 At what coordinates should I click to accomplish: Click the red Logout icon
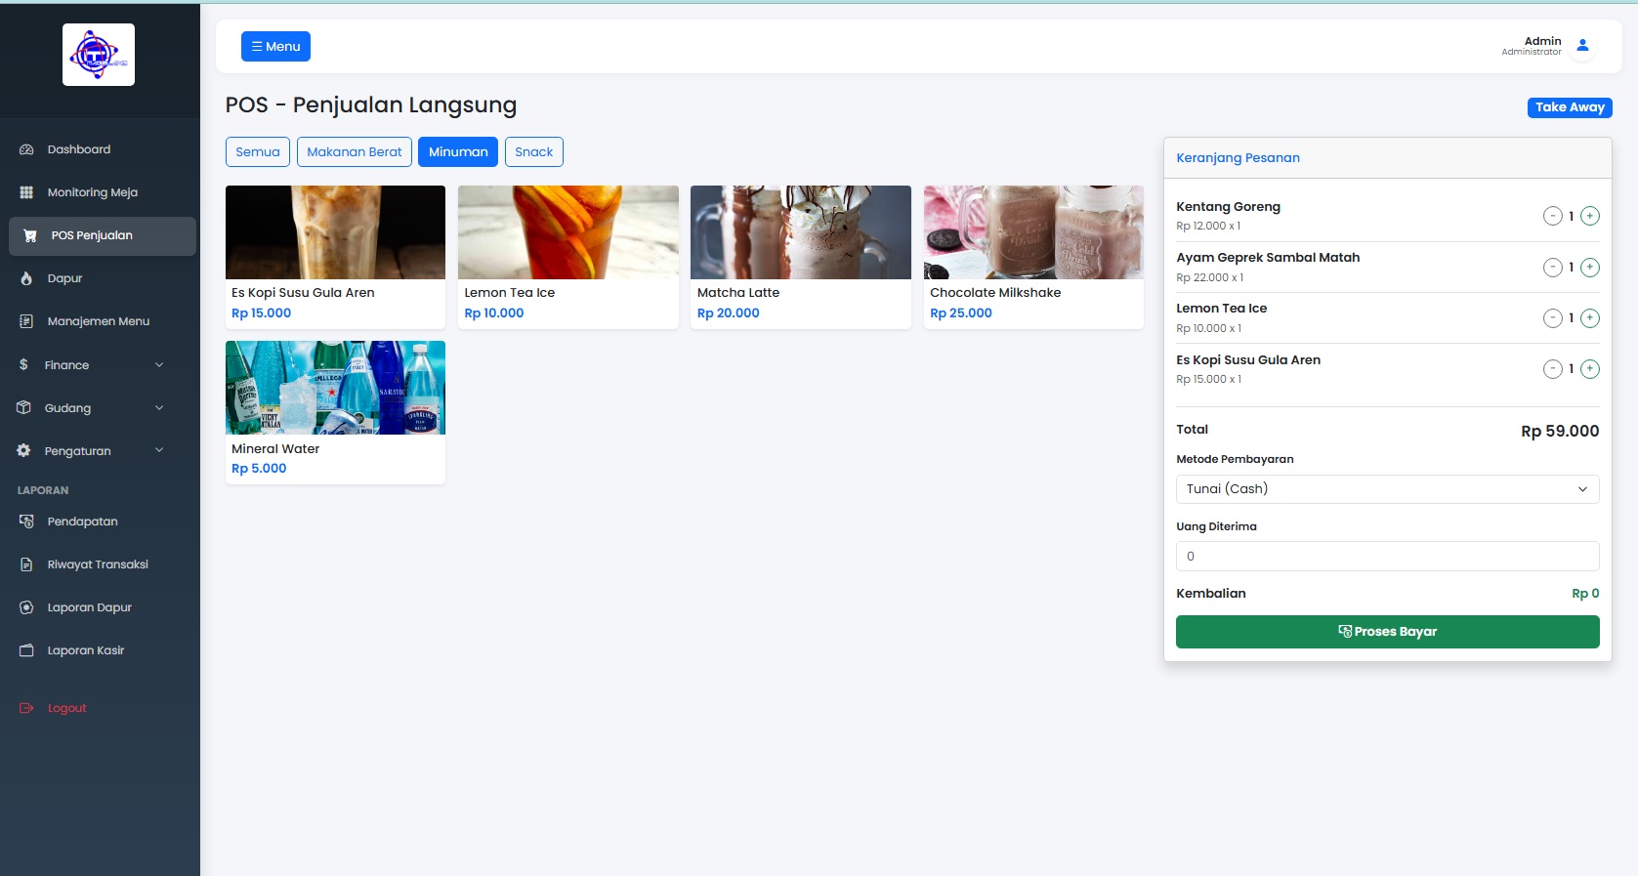[26, 708]
